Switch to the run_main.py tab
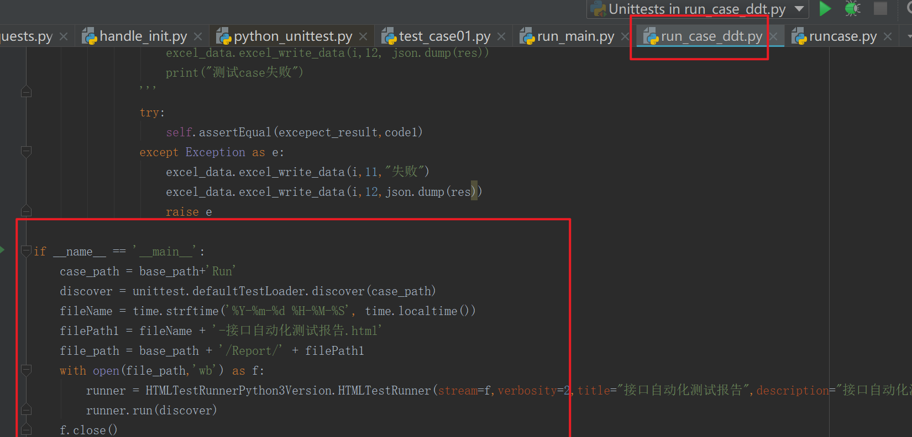 575,36
